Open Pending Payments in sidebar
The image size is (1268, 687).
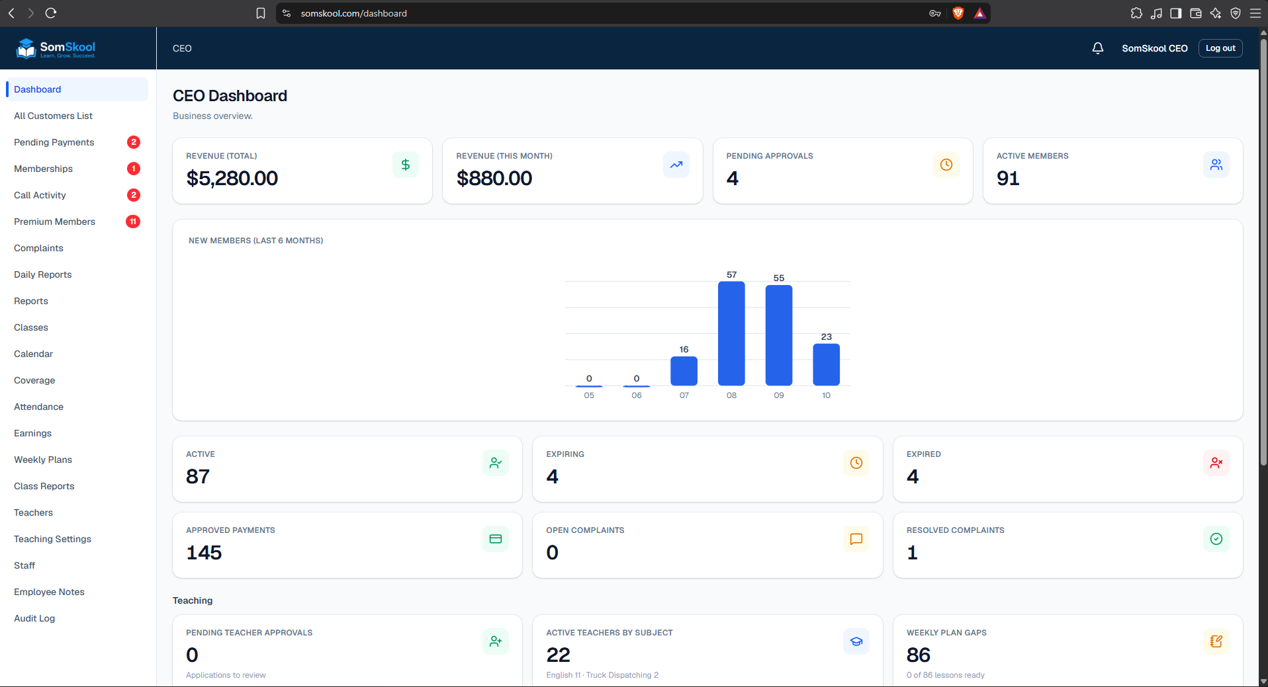click(77, 142)
